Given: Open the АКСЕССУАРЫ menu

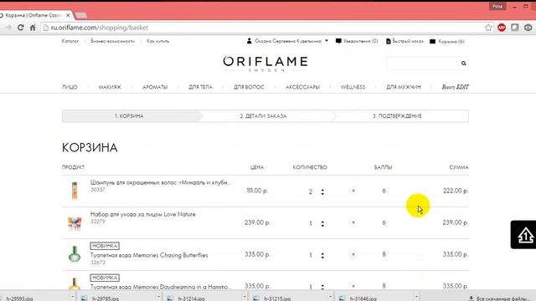Looking at the screenshot, I should click(302, 87).
